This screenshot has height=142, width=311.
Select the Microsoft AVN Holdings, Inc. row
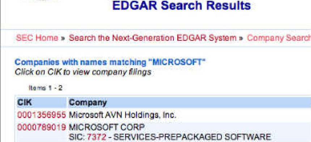(164, 115)
